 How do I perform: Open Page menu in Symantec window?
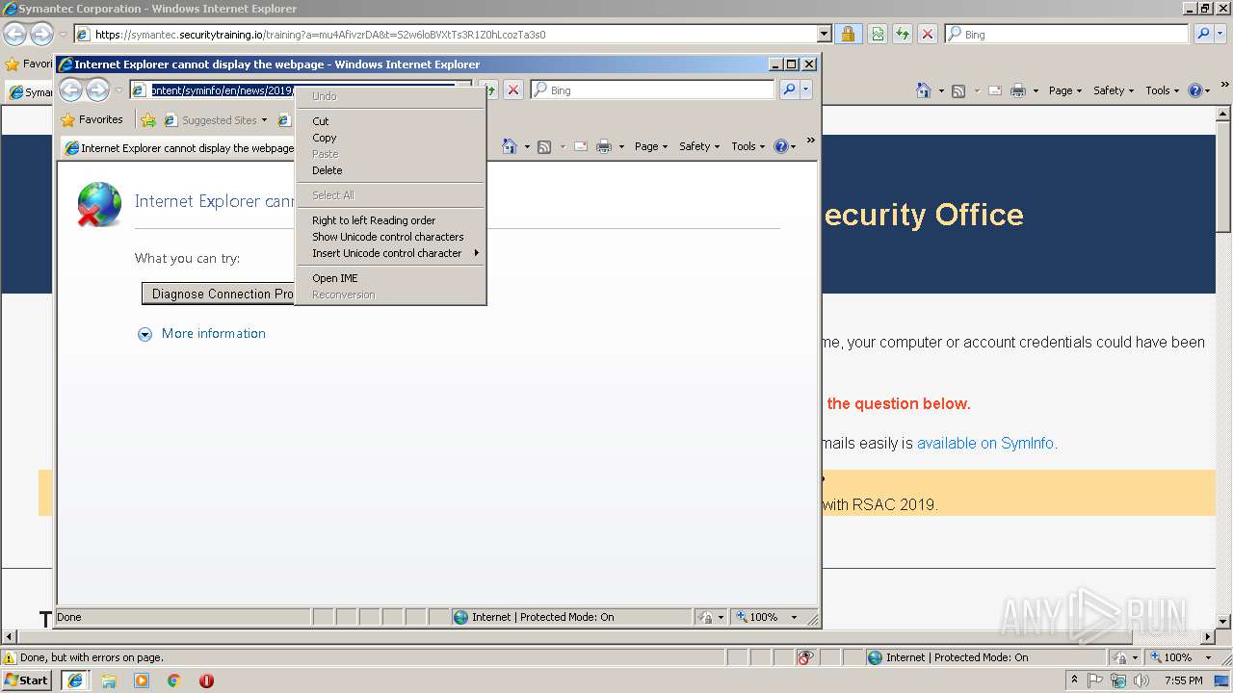pyautogui.click(x=1065, y=90)
